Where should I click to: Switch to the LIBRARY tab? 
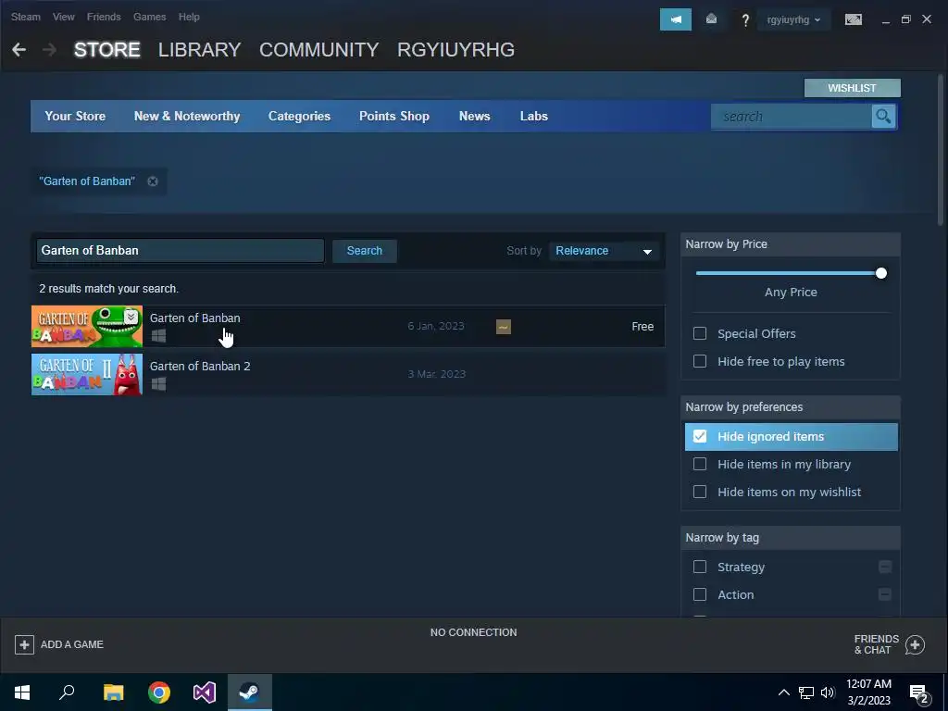[200, 50]
